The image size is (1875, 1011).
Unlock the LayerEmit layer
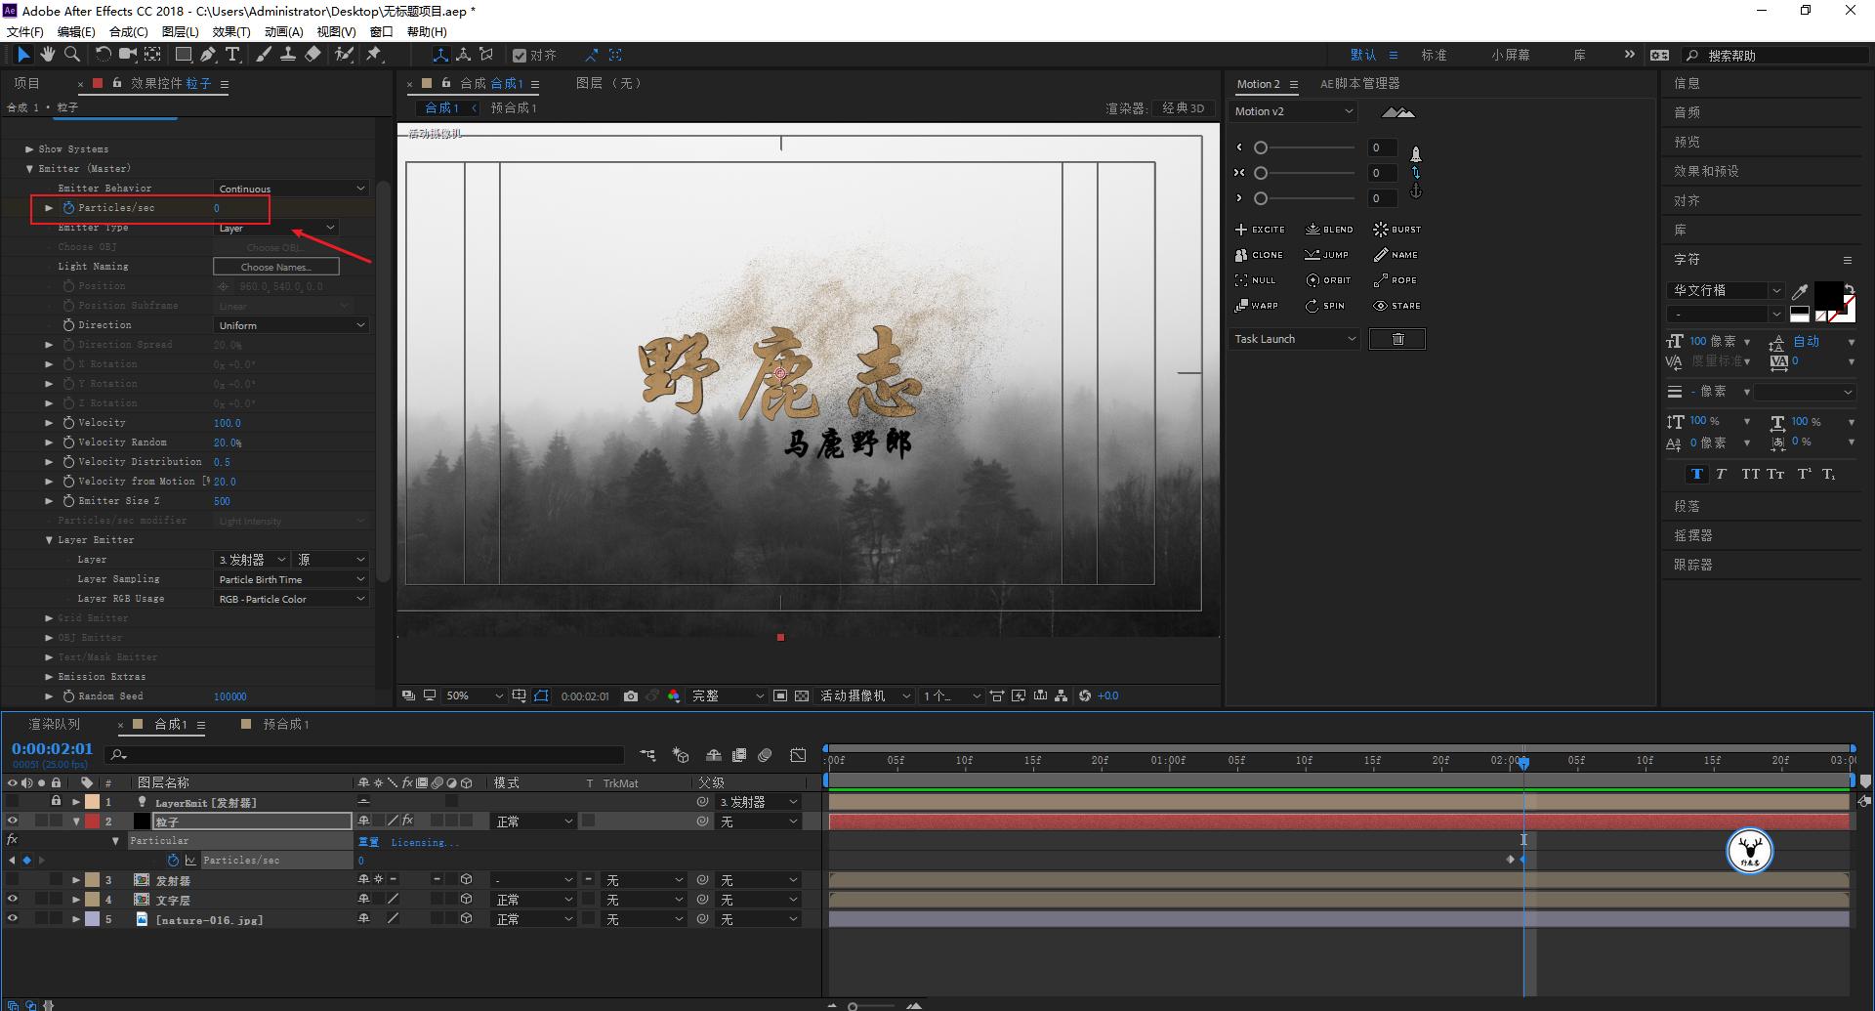coord(56,801)
